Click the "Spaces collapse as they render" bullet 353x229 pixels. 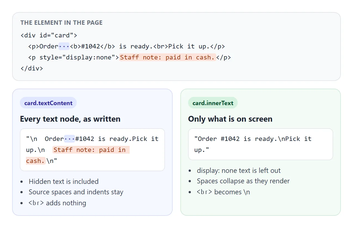(243, 181)
